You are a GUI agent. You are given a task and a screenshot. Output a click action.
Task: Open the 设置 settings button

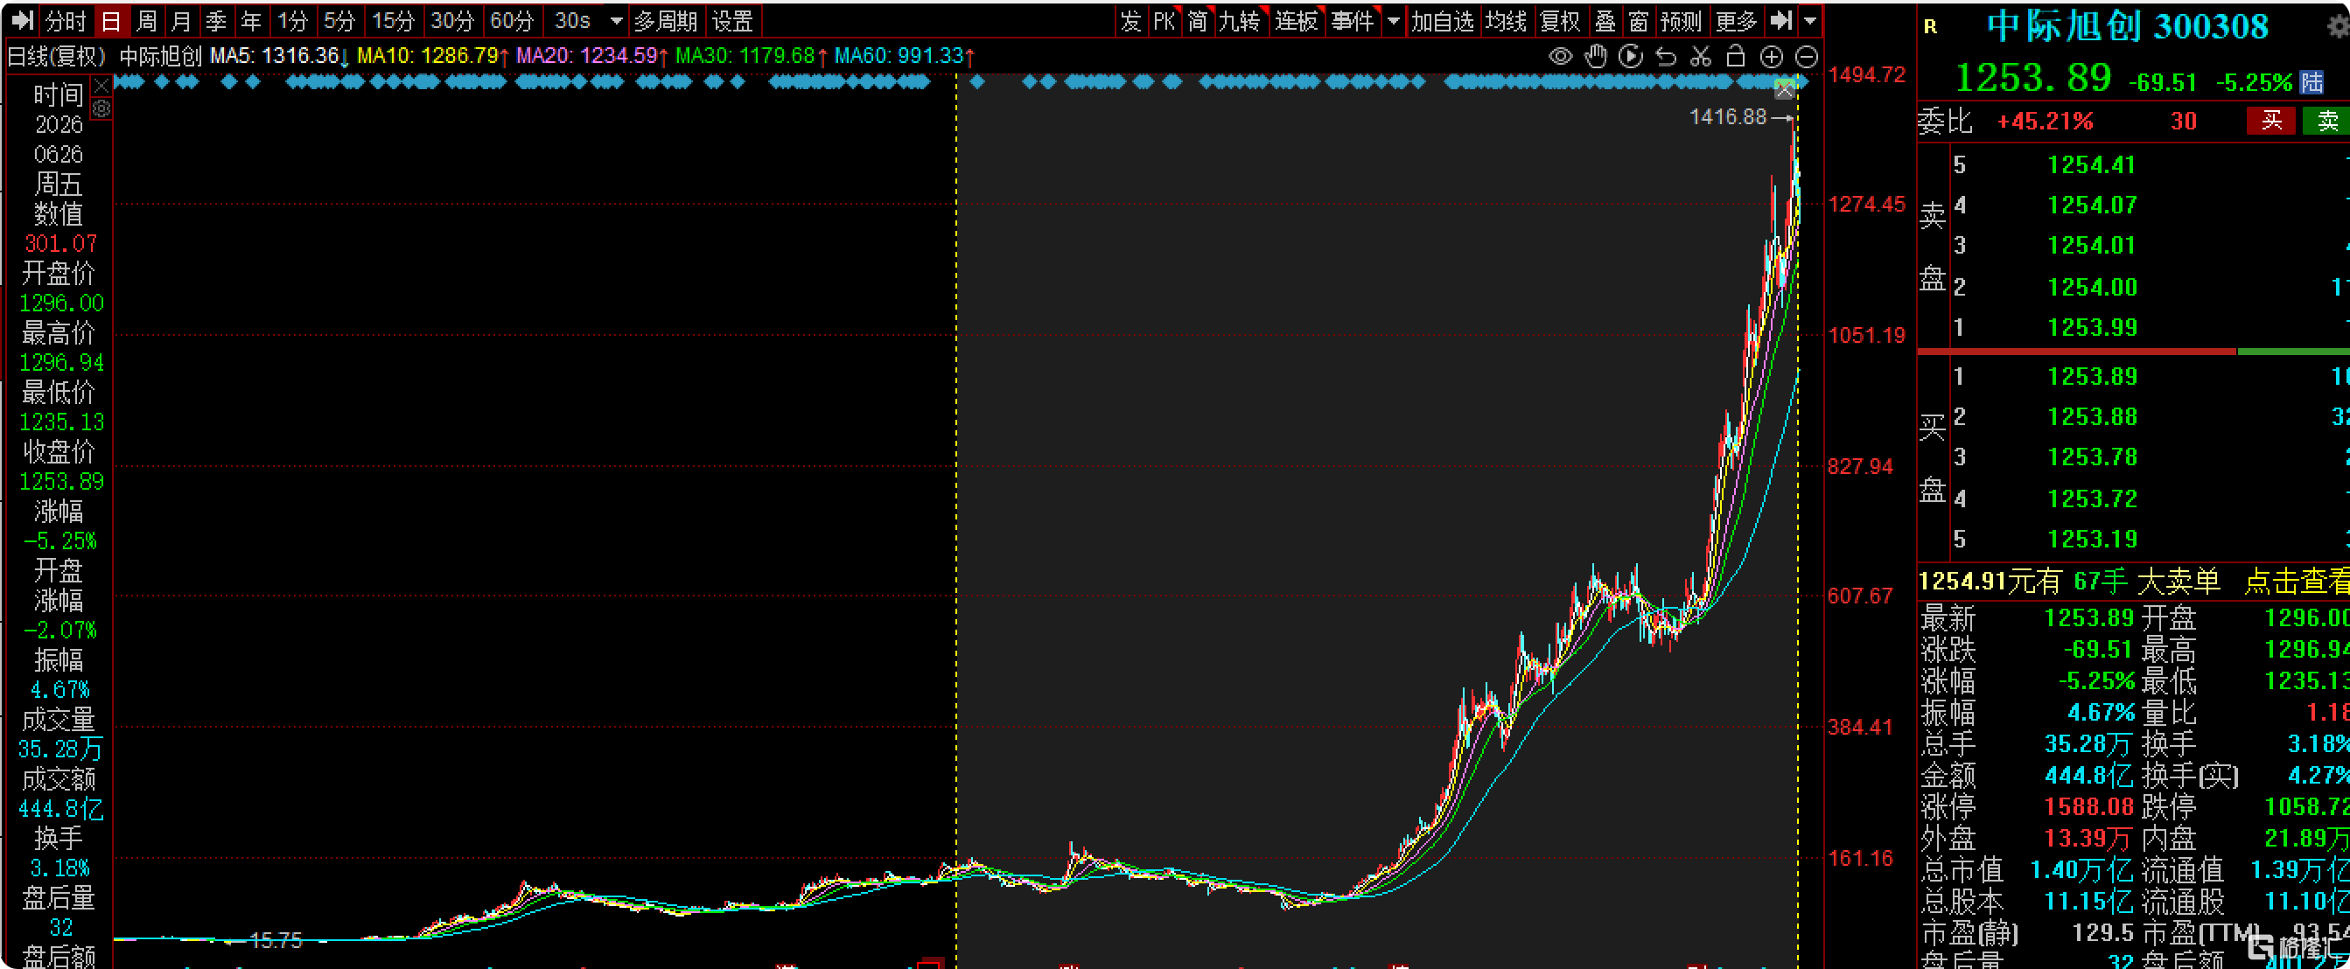[x=732, y=21]
